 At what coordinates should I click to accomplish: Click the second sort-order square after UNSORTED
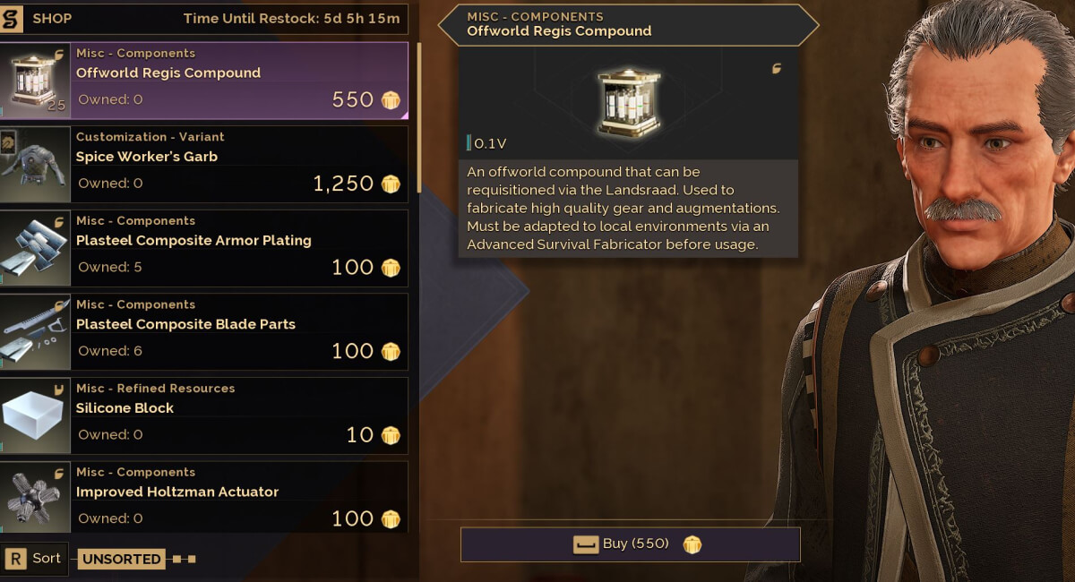pos(192,559)
